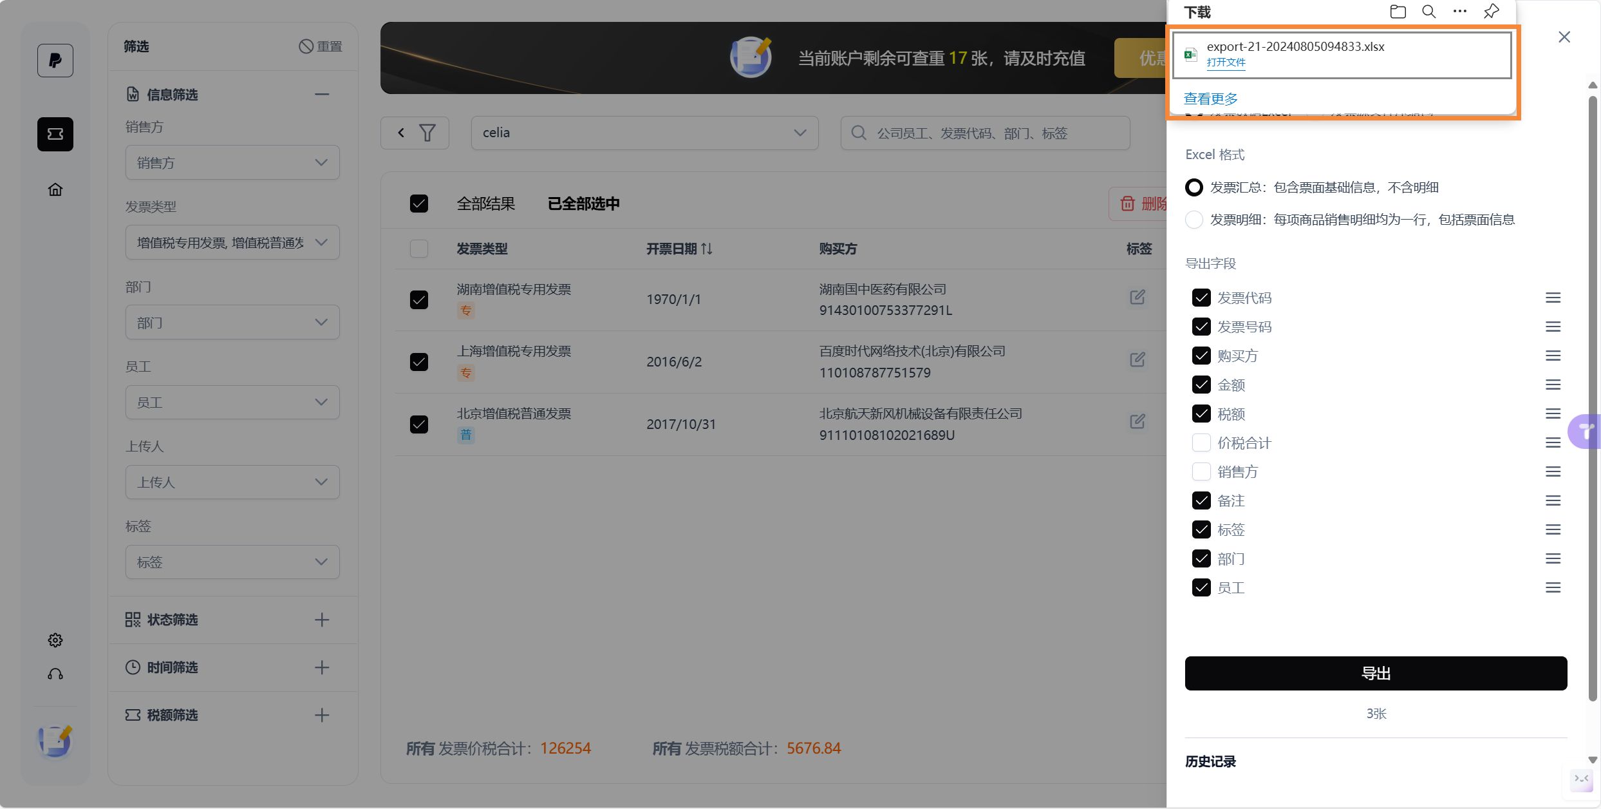
Task: Select the invoice ticket icon in sidebar
Action: click(55, 134)
